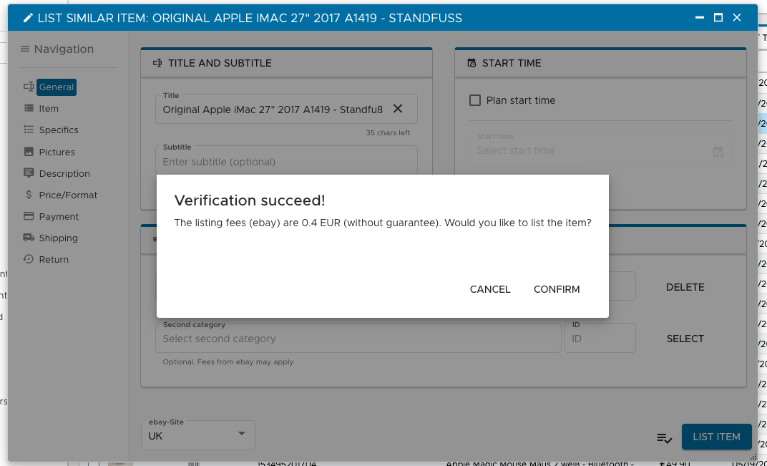
Task: Click the Start time calendar icon
Action: tap(718, 152)
